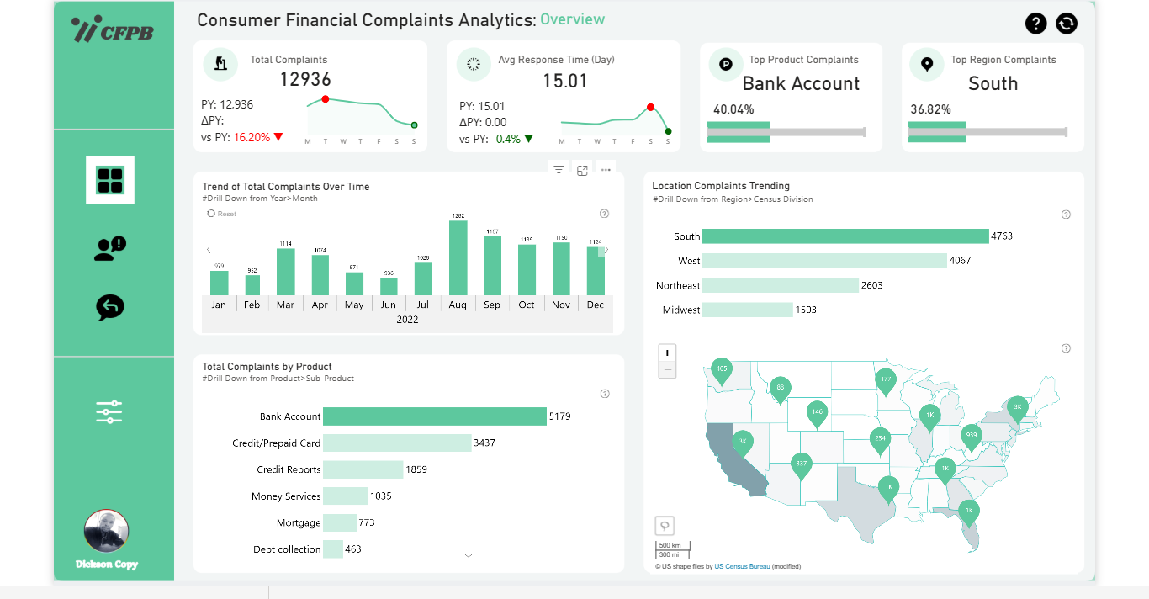Open the filter sliders icon in sidebar
Image resolution: width=1149 pixels, height=599 pixels.
(109, 411)
